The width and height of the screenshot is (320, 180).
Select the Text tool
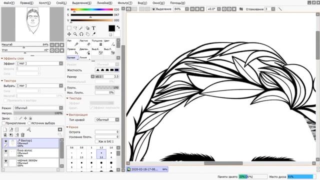click(x=93, y=28)
